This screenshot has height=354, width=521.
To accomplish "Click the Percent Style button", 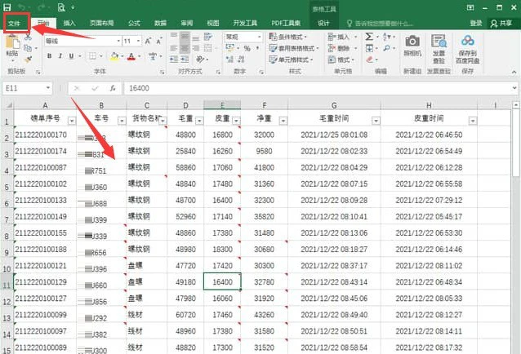I will tap(247, 48).
